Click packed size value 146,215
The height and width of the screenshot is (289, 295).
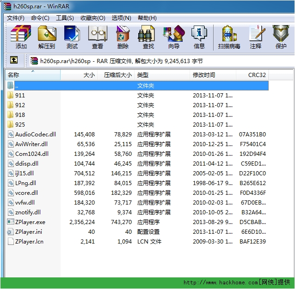pyautogui.click(x=121, y=173)
